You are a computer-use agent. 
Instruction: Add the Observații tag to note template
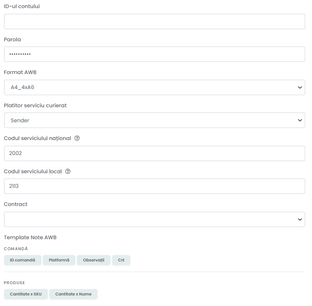93,260
